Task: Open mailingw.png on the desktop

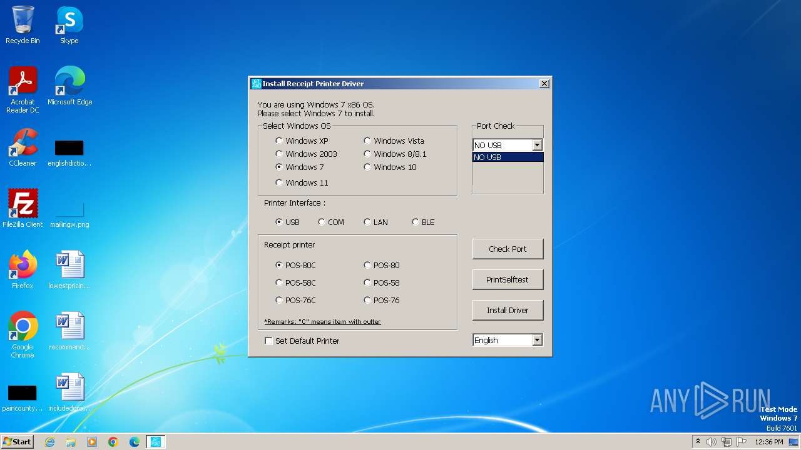Action: click(x=69, y=212)
